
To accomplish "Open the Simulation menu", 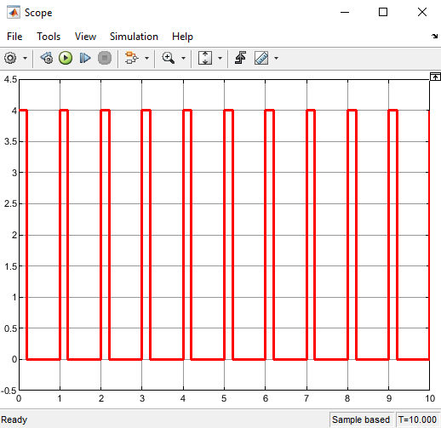I will pyautogui.click(x=134, y=37).
